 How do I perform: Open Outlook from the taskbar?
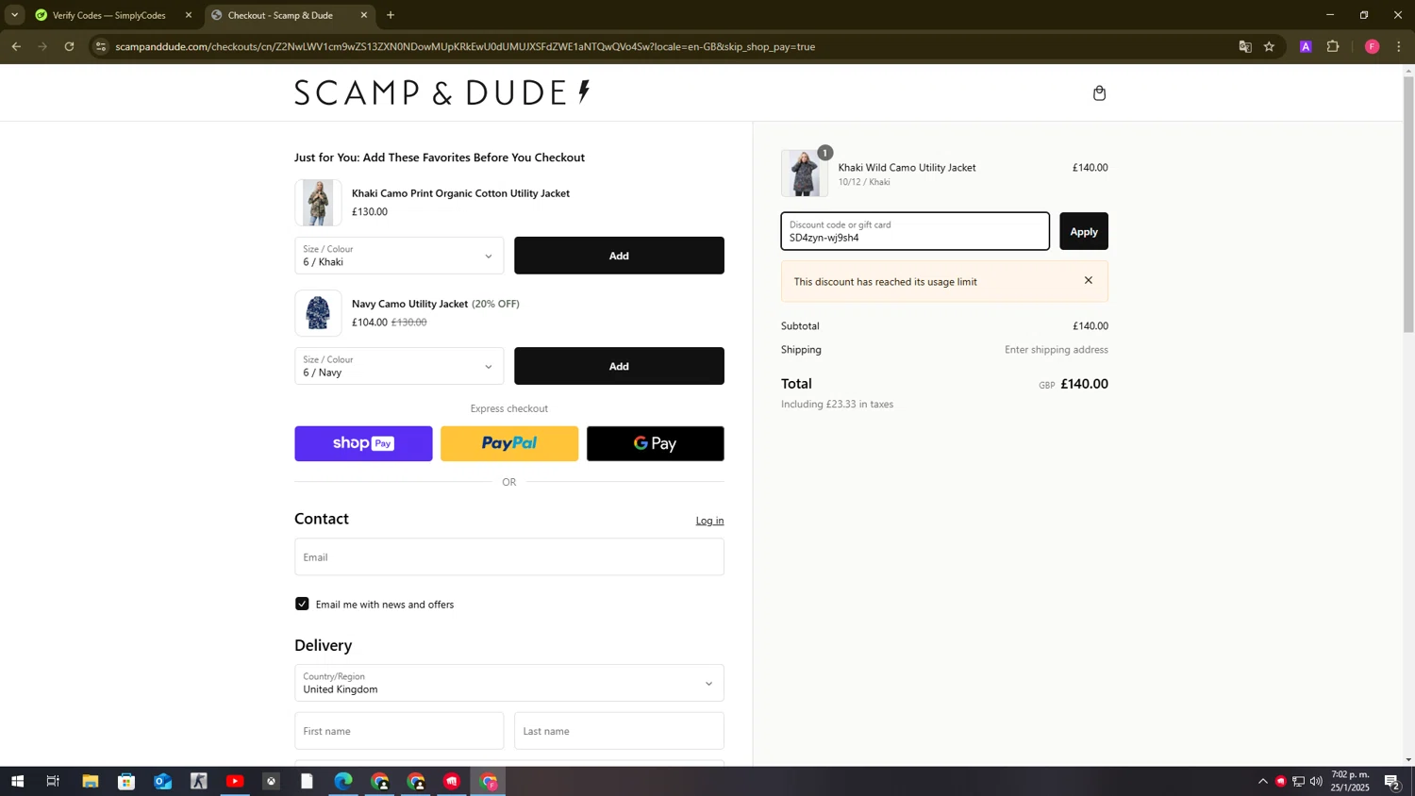[x=162, y=781]
